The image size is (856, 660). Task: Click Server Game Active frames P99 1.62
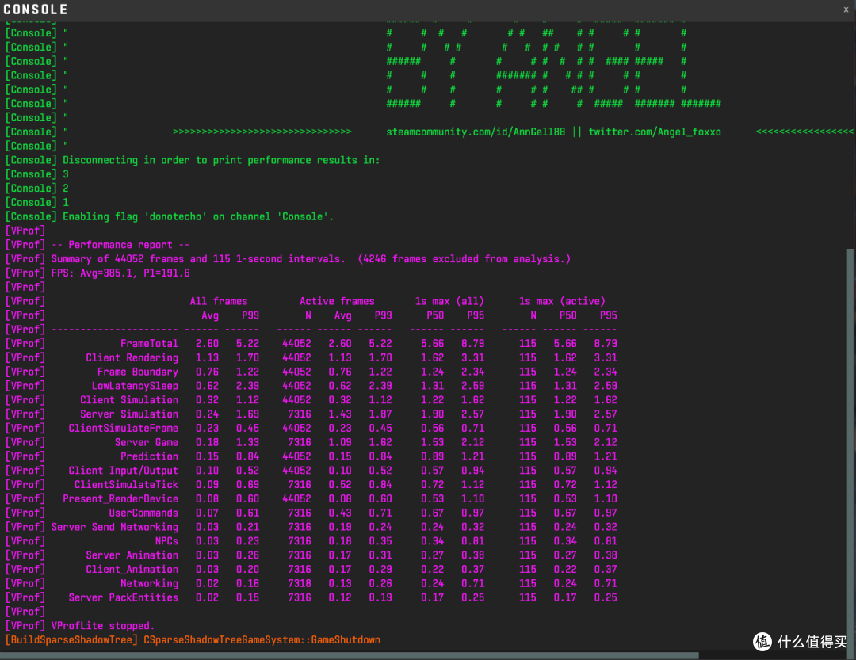pyautogui.click(x=380, y=443)
